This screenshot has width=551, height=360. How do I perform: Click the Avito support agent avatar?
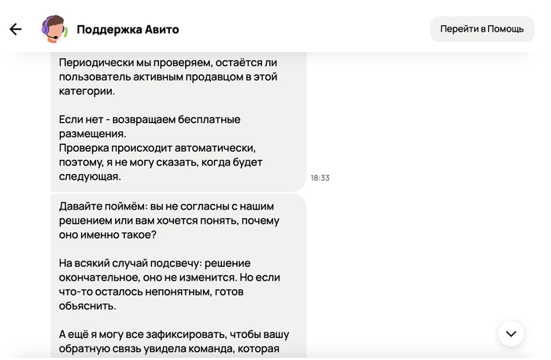pos(54,29)
